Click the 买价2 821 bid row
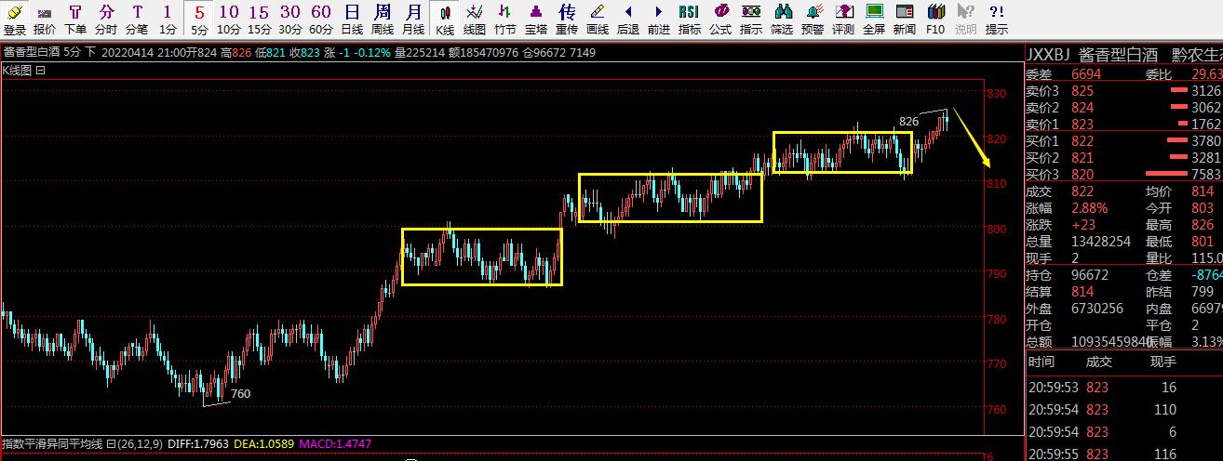This screenshot has width=1223, height=461. [x=1123, y=157]
